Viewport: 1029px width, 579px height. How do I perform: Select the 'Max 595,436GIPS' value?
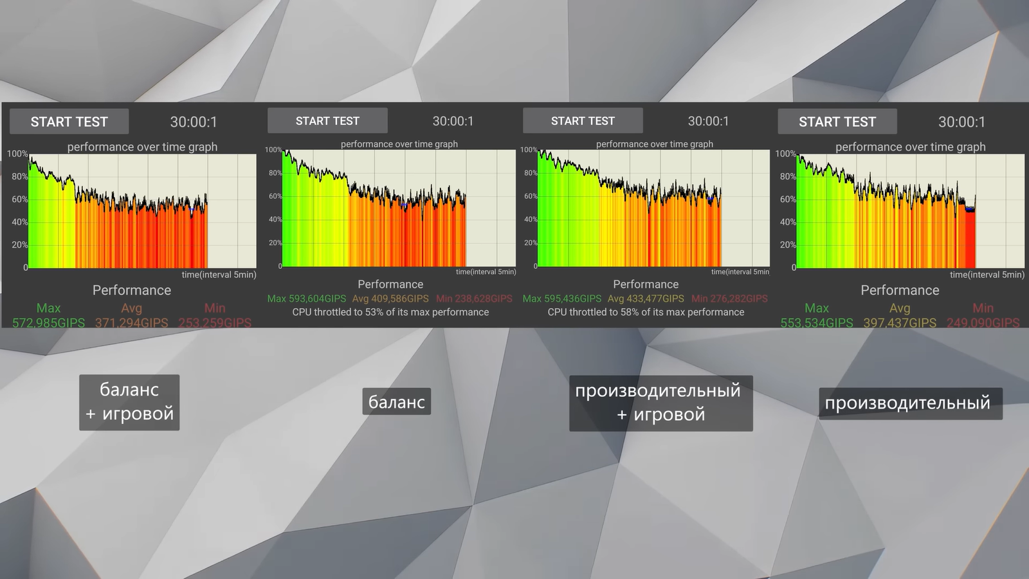pos(561,299)
